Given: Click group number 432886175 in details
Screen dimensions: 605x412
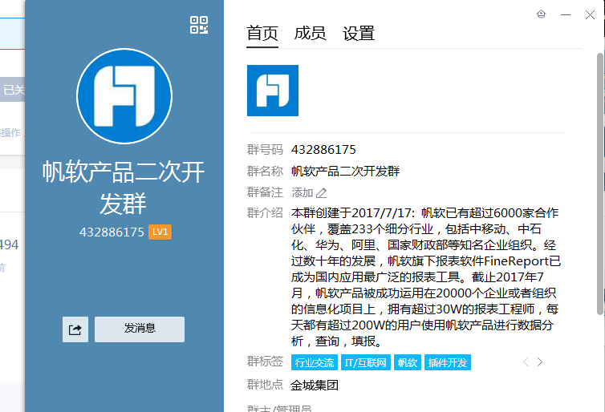Looking at the screenshot, I should point(323,150).
